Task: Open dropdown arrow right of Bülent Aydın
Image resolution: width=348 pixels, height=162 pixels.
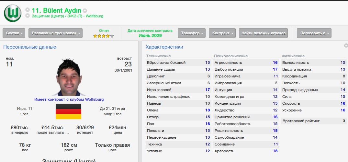Action: pos(85,10)
